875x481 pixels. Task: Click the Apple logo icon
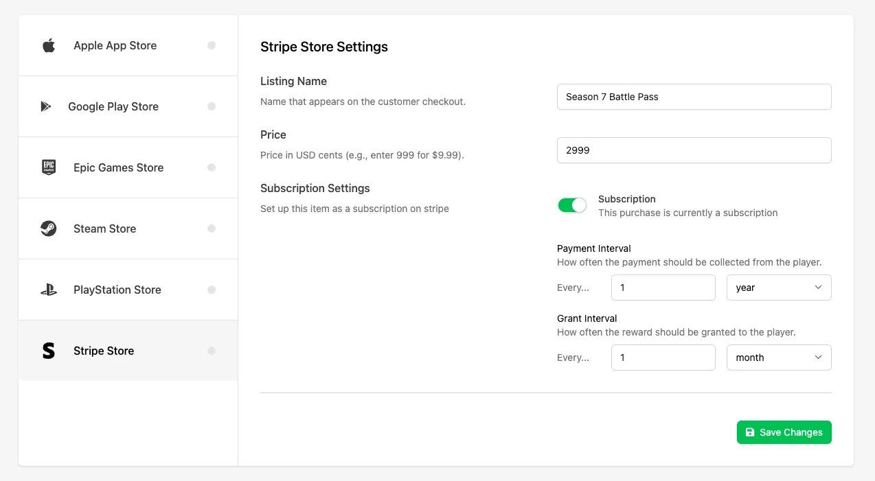pos(48,46)
